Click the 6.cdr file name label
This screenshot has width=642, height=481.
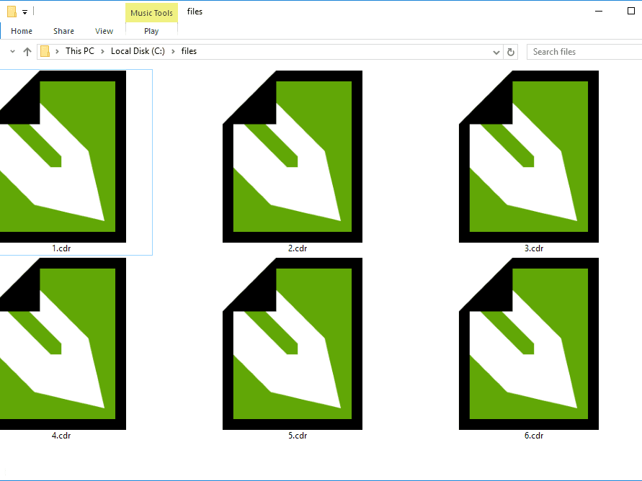534,436
